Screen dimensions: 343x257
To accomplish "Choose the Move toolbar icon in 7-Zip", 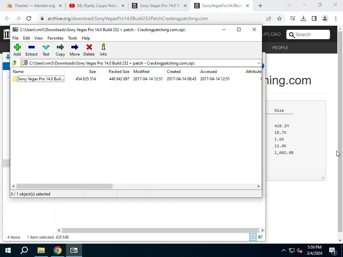I will point(75,50).
